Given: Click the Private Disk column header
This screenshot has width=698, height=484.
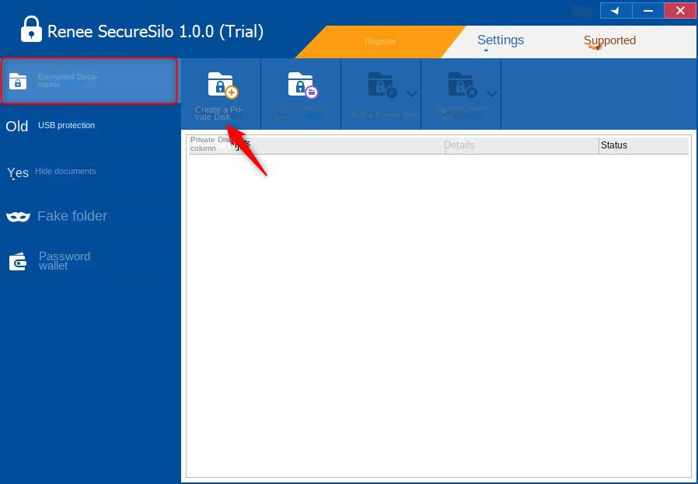Looking at the screenshot, I should (210, 145).
